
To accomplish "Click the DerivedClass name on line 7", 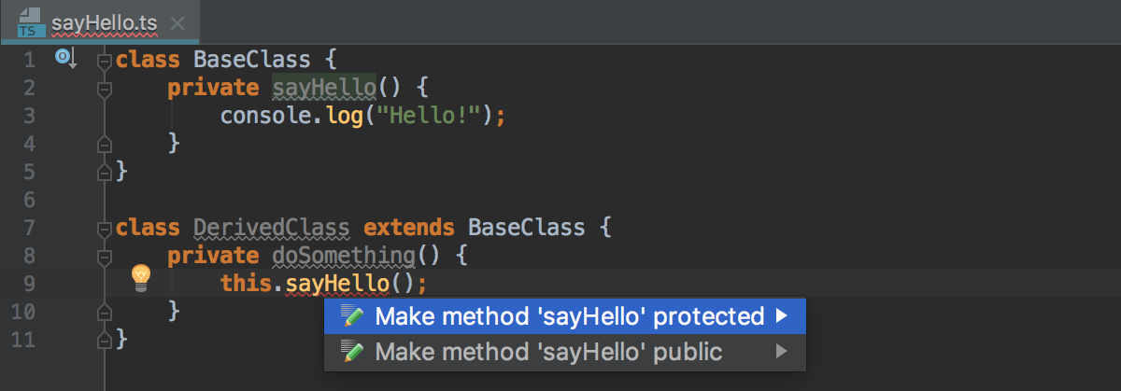I will coord(272,228).
